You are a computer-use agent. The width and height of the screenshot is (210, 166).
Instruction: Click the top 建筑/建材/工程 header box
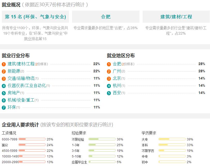(x=176, y=17)
